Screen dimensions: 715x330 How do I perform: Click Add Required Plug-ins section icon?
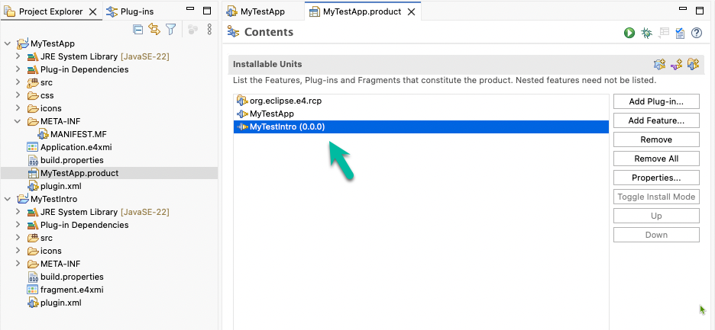pos(659,65)
